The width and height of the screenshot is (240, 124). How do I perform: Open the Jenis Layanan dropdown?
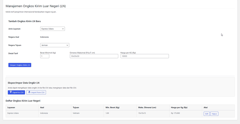[52, 29]
